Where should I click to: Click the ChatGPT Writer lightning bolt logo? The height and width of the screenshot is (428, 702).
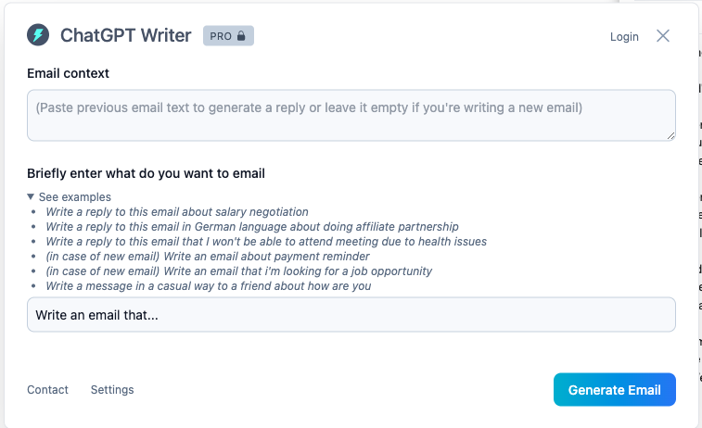click(38, 35)
